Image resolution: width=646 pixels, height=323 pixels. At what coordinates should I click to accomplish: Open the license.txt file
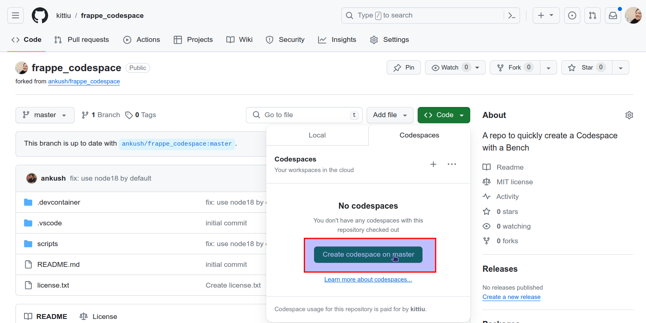pyautogui.click(x=53, y=285)
